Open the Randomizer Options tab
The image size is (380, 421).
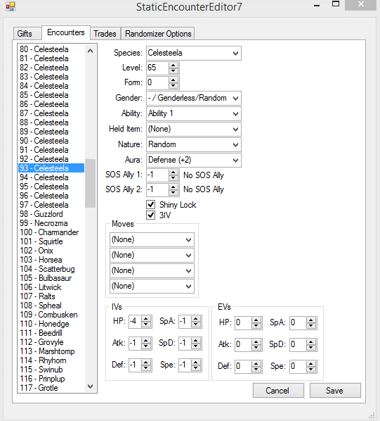tap(158, 34)
